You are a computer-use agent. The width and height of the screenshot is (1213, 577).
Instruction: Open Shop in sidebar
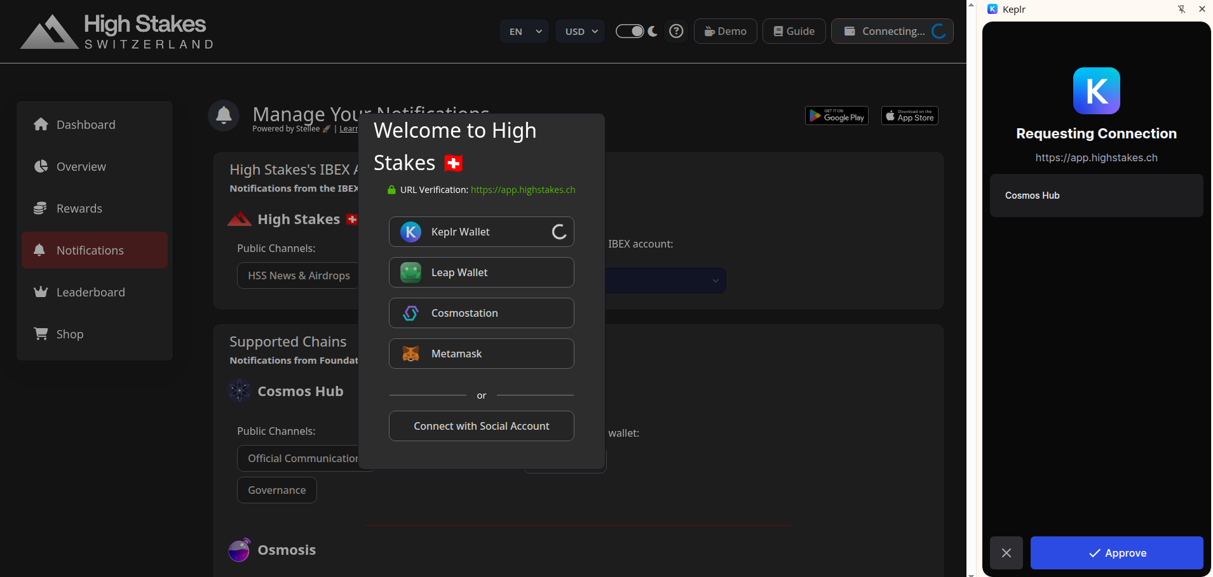point(95,334)
